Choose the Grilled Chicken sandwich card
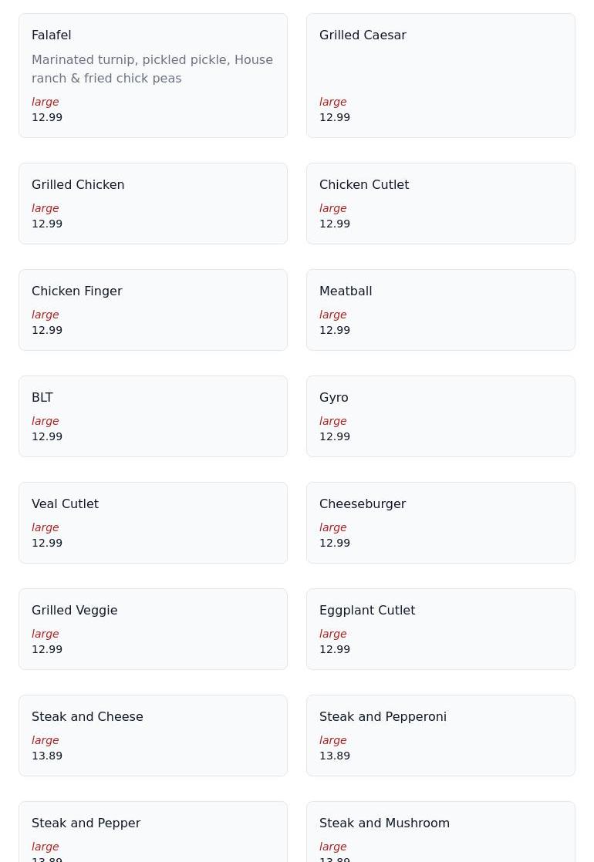This screenshot has width=594, height=862. pos(153,204)
